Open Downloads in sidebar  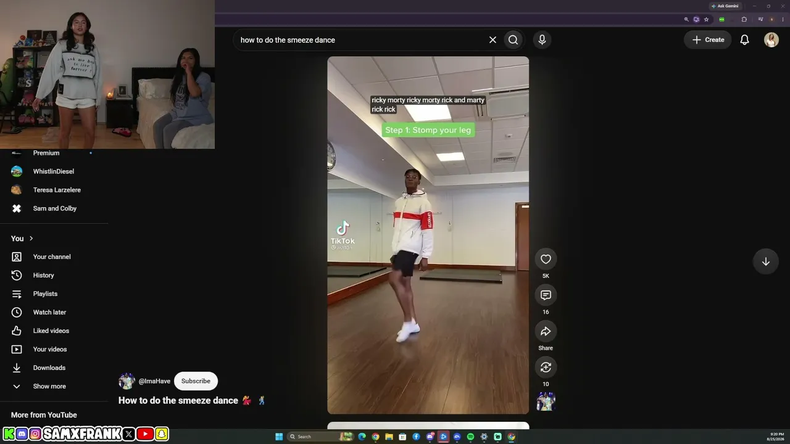[49, 368]
